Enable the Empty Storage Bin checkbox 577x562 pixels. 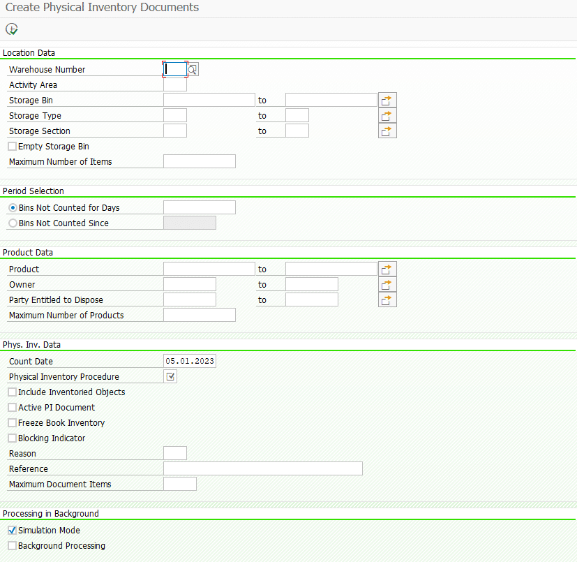pyautogui.click(x=13, y=147)
